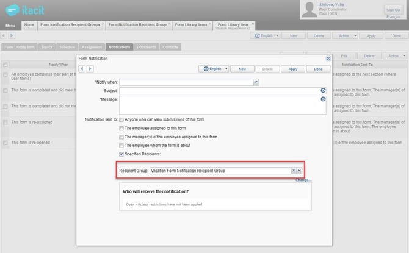This screenshot has height=253, width=409.
Task: Click Delete button in Form Notification dialog
Action: pos(267,69)
